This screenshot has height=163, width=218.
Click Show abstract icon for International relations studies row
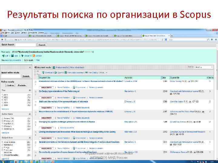[74, 88]
